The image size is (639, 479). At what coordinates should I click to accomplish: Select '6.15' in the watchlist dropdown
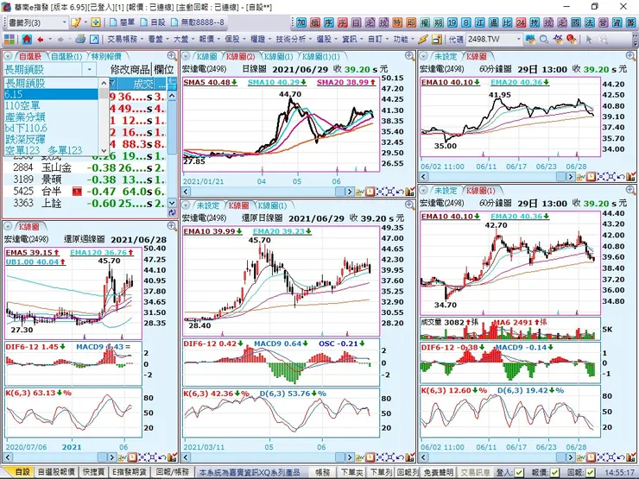[x=51, y=94]
